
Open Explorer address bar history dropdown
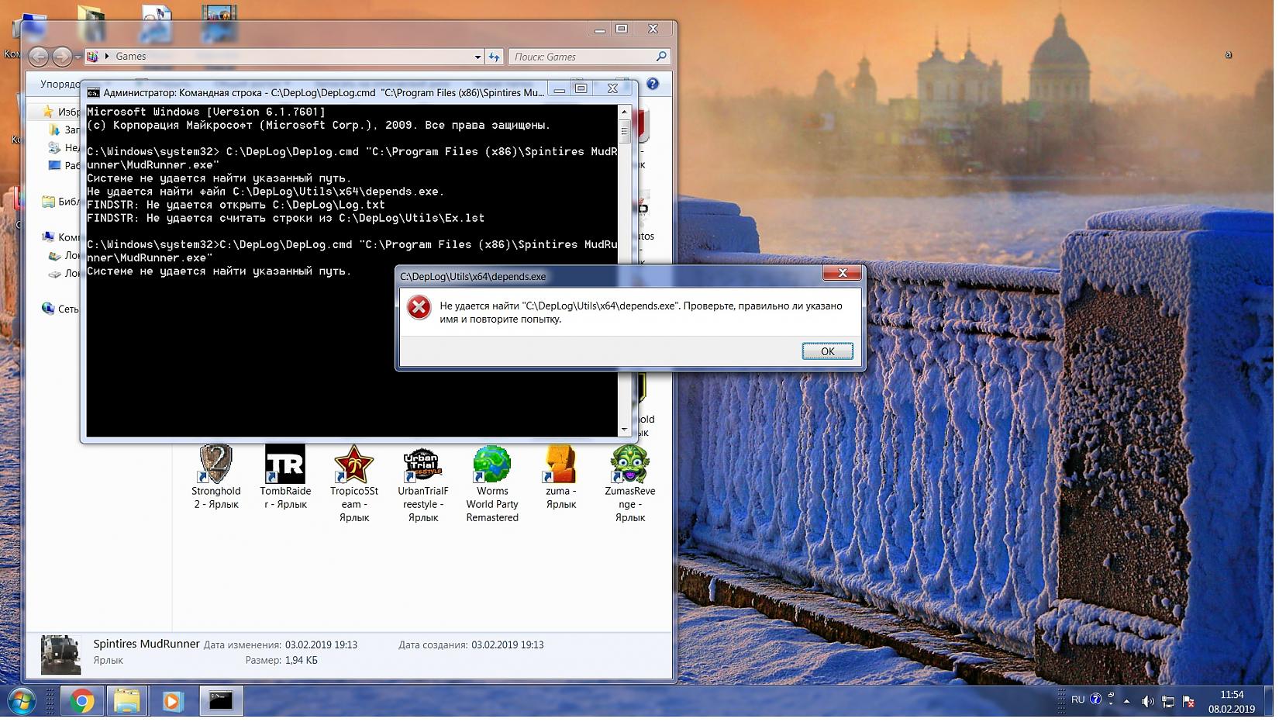477,57
